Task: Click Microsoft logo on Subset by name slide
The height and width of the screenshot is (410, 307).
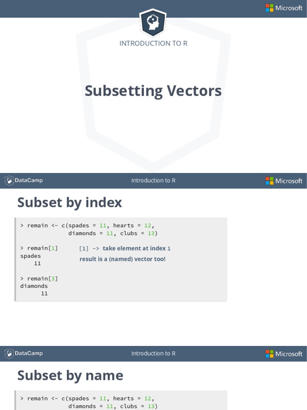Action: point(284,354)
